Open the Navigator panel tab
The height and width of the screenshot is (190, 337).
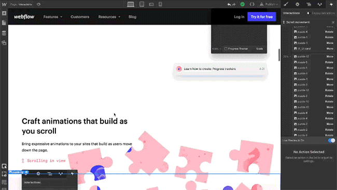coord(309,4)
